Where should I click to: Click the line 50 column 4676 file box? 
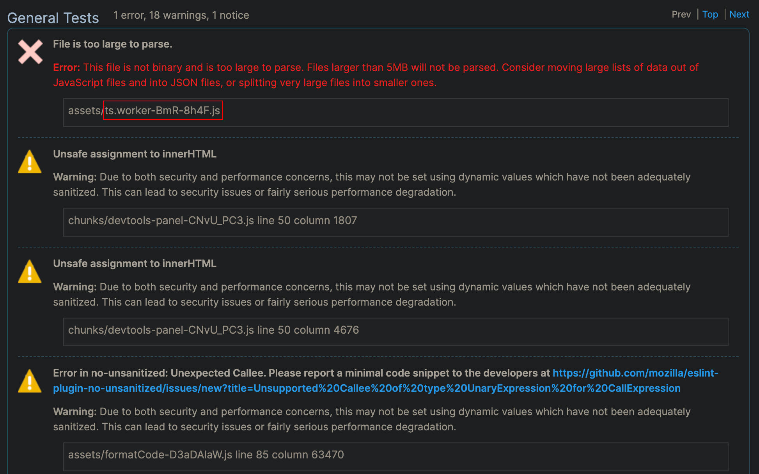click(x=395, y=331)
